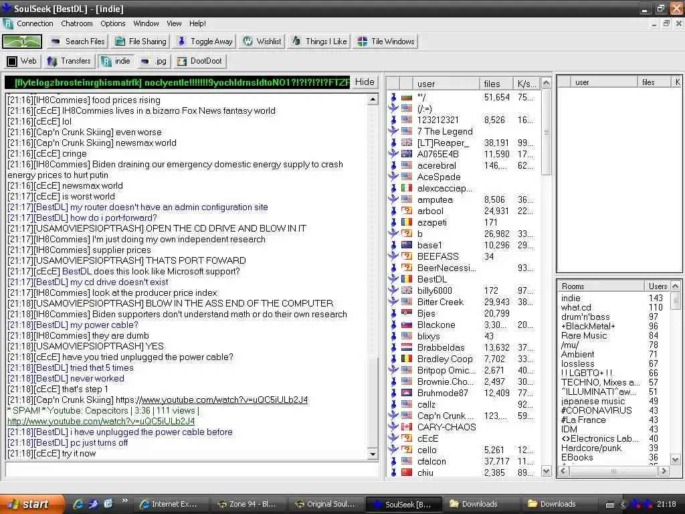Open the Window menu
Screen dimensions: 685x514
point(146,23)
